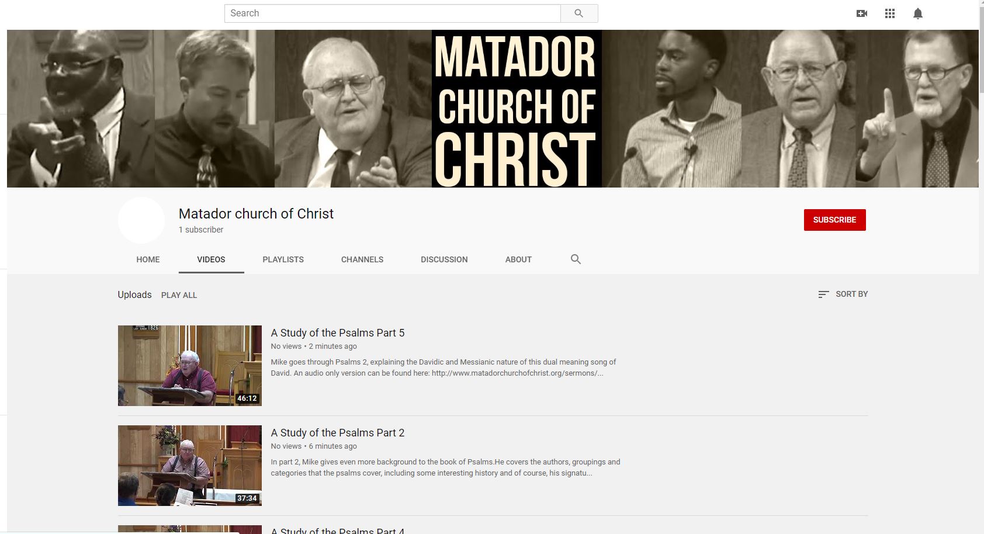Image resolution: width=984 pixels, height=534 pixels.
Task: Go to the Channels tab
Action: pyautogui.click(x=362, y=259)
